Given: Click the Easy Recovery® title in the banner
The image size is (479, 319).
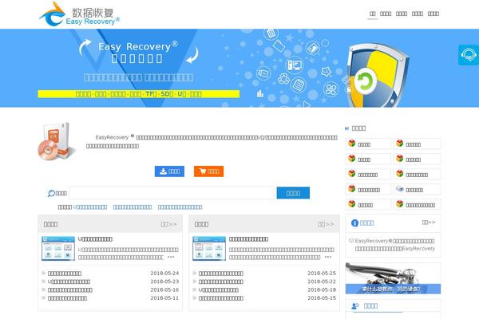Looking at the screenshot, I should tap(138, 46).
